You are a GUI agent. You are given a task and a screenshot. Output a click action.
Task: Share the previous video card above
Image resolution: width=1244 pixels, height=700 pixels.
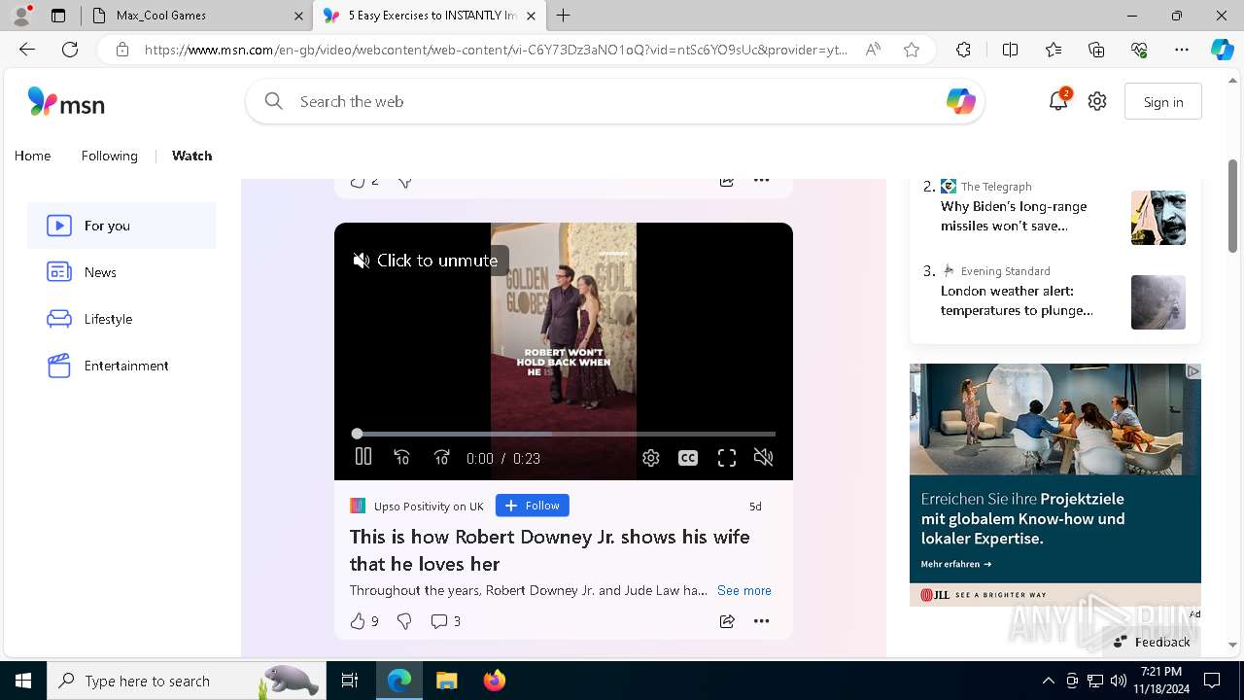pyautogui.click(x=727, y=182)
